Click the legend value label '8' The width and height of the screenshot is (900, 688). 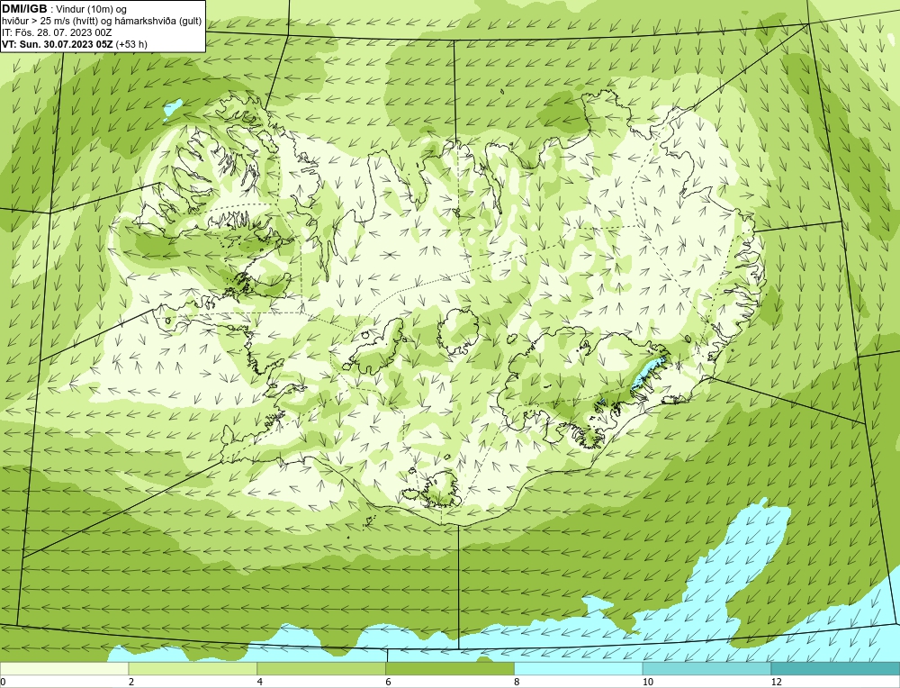[x=517, y=682]
